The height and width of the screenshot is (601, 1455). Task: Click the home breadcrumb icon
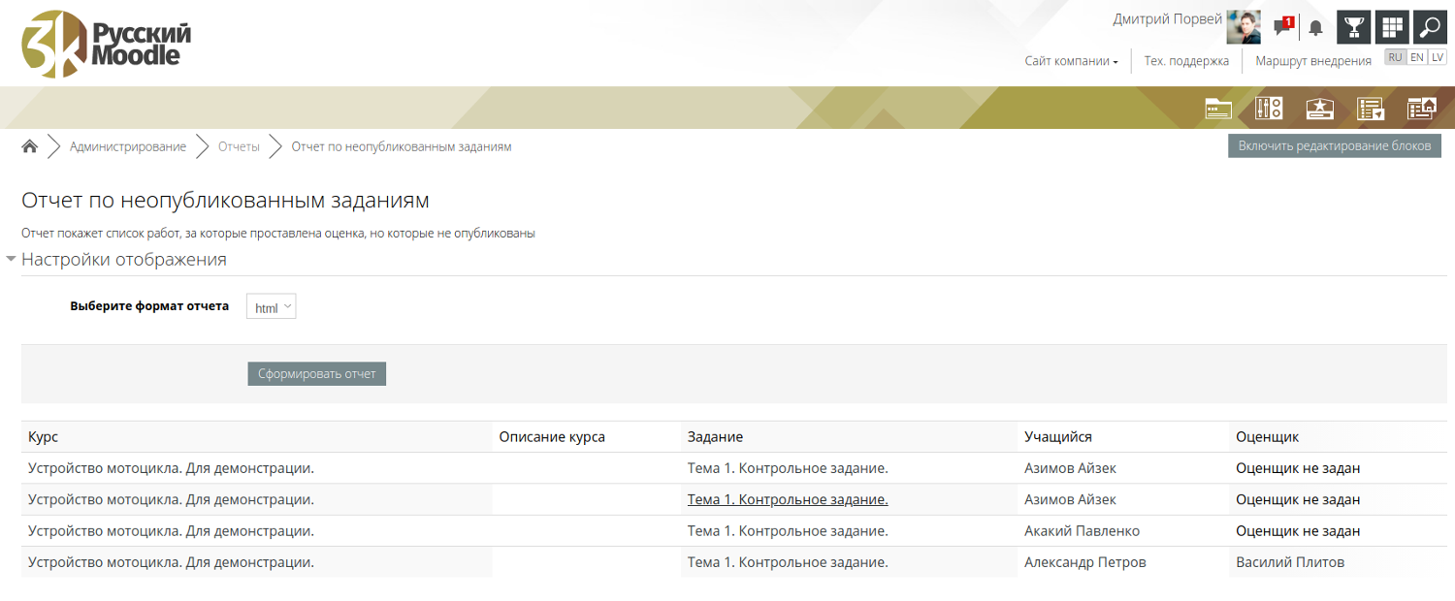click(x=30, y=146)
